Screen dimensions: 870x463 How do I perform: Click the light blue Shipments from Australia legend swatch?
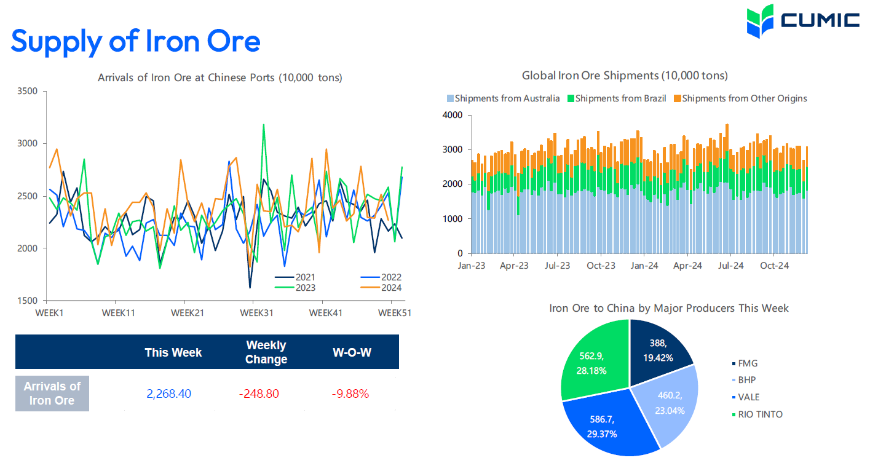[x=450, y=98]
